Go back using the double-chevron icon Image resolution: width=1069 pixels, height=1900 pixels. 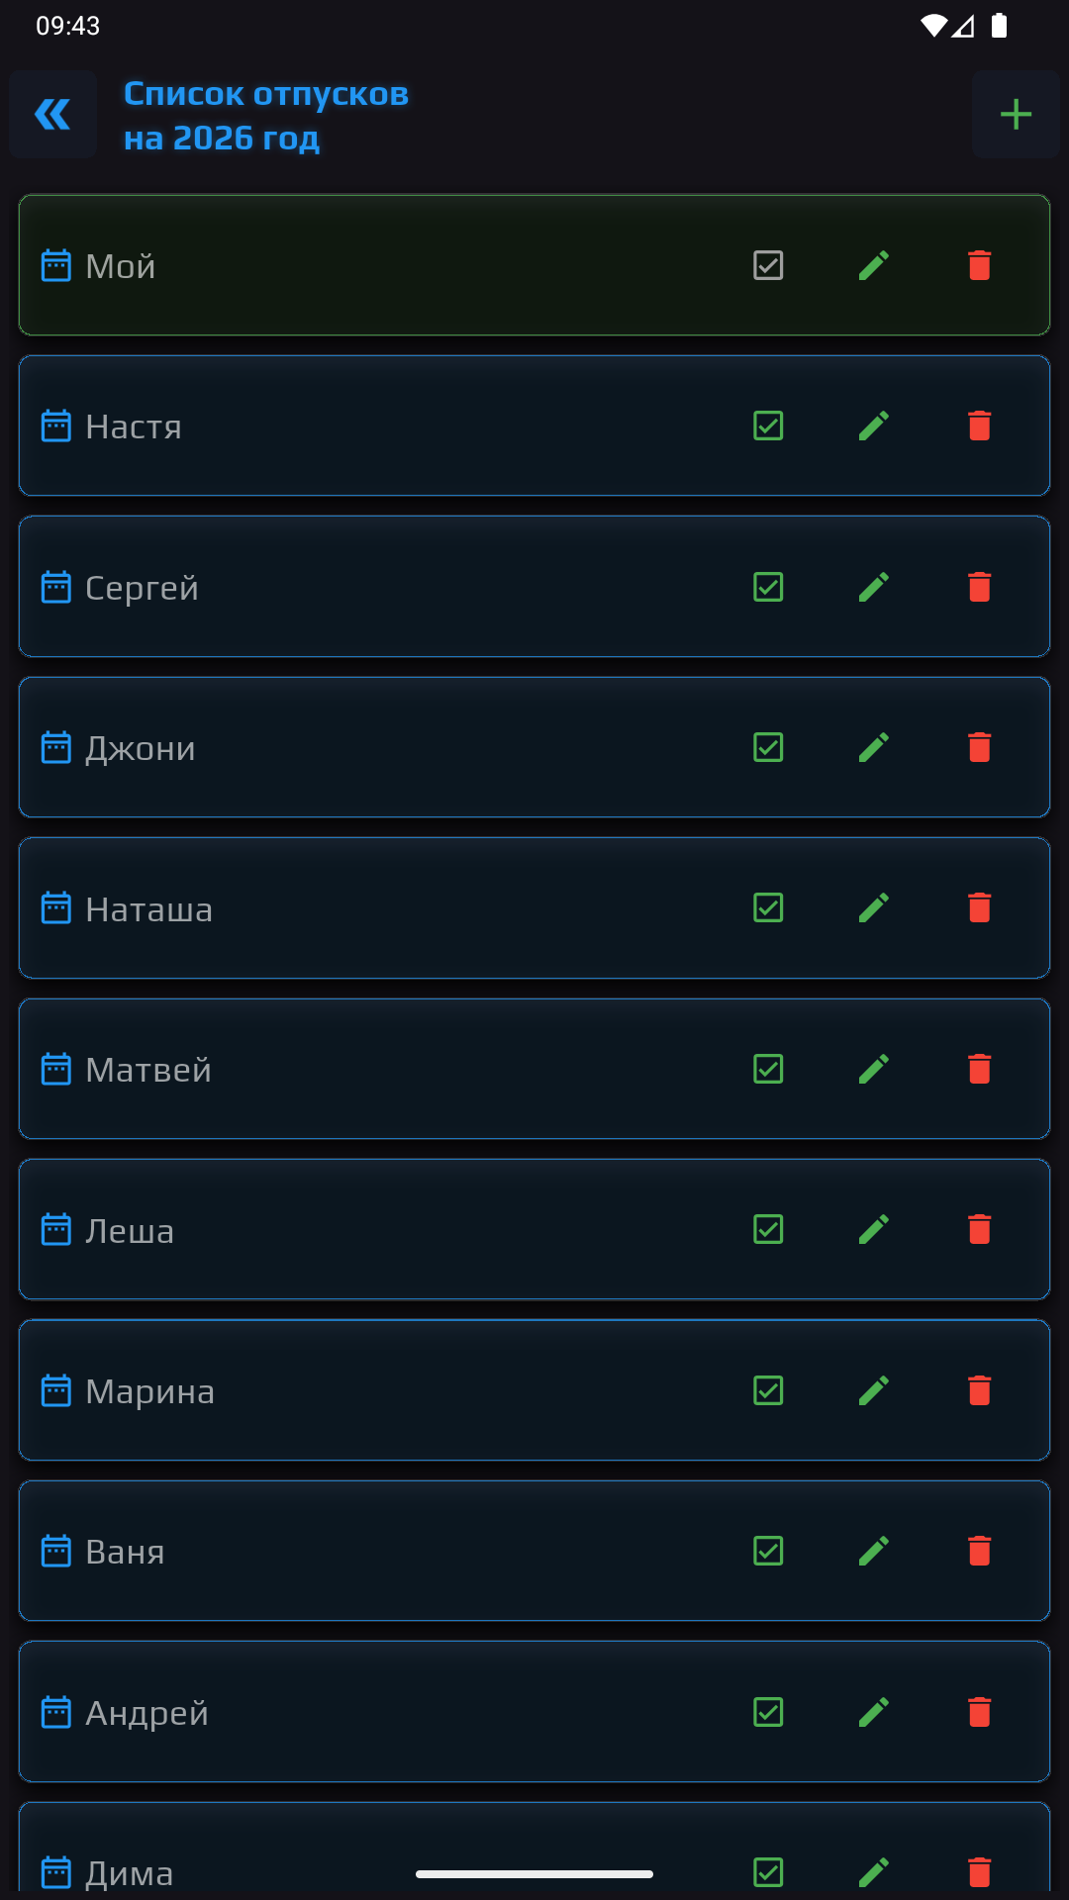point(52,115)
